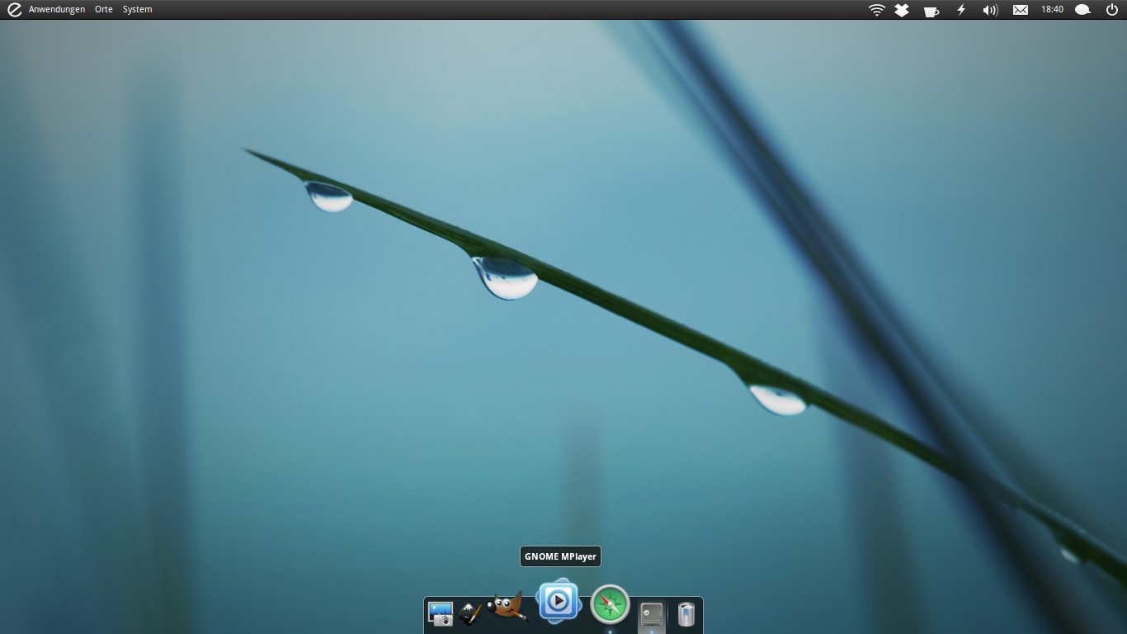The width and height of the screenshot is (1127, 634).
Task: Open the file manager drive icon in dock
Action: (x=652, y=614)
